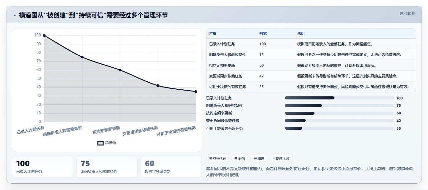Click the chart data point at 100
This screenshot has width=428, height=190.
(44, 35)
